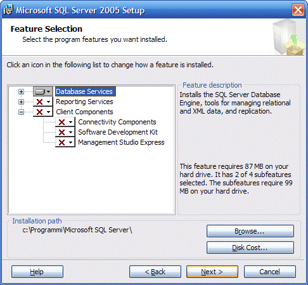Expand the Database Services tree node

point(21,91)
